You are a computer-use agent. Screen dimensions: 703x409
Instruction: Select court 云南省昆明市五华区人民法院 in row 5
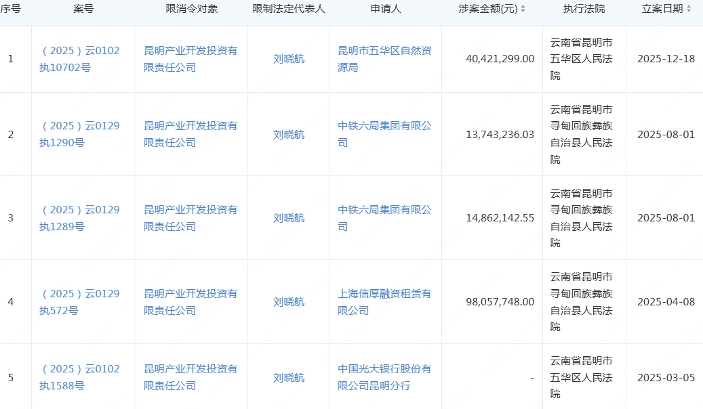point(582,377)
